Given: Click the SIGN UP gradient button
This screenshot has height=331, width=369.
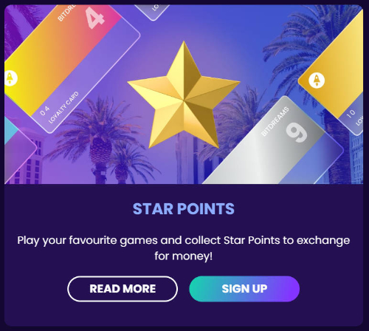Looking at the screenshot, I should 244,289.
